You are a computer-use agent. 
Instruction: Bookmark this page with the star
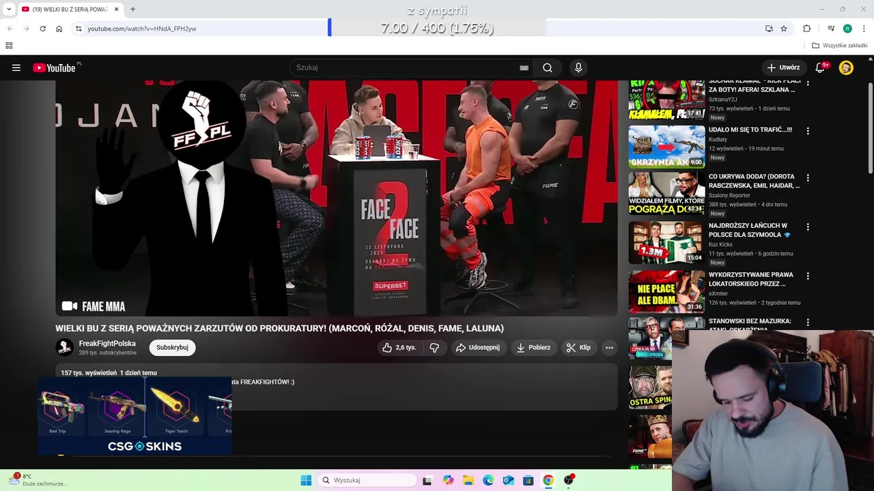[784, 29]
